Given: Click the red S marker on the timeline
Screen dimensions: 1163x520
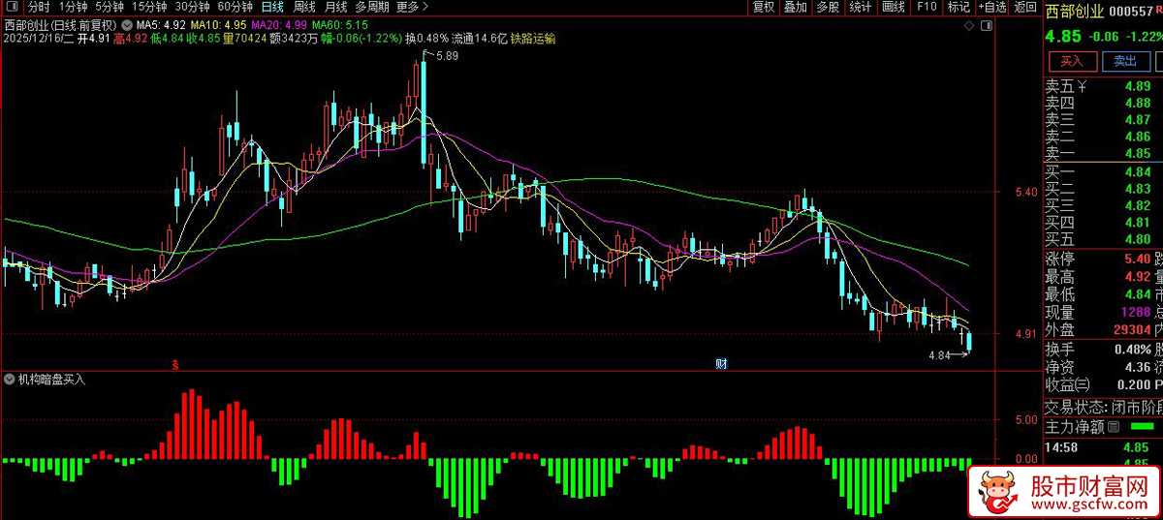Looking at the screenshot, I should [x=175, y=364].
